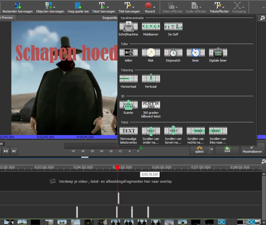This screenshot has height=225, width=266.
Task: Add the tellen counter title
Action: pyautogui.click(x=128, y=55)
